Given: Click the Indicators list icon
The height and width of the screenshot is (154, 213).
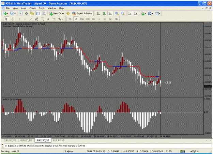Looking at the screenshot, I should tap(142, 13).
